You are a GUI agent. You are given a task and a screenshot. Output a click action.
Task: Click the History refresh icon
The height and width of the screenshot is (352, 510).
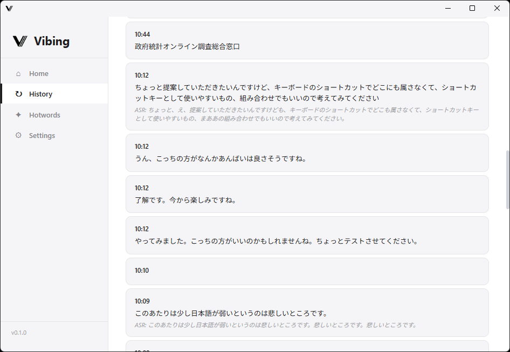click(18, 94)
